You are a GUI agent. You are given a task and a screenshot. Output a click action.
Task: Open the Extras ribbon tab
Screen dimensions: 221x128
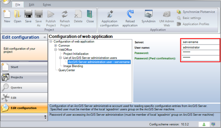[x=47, y=5]
